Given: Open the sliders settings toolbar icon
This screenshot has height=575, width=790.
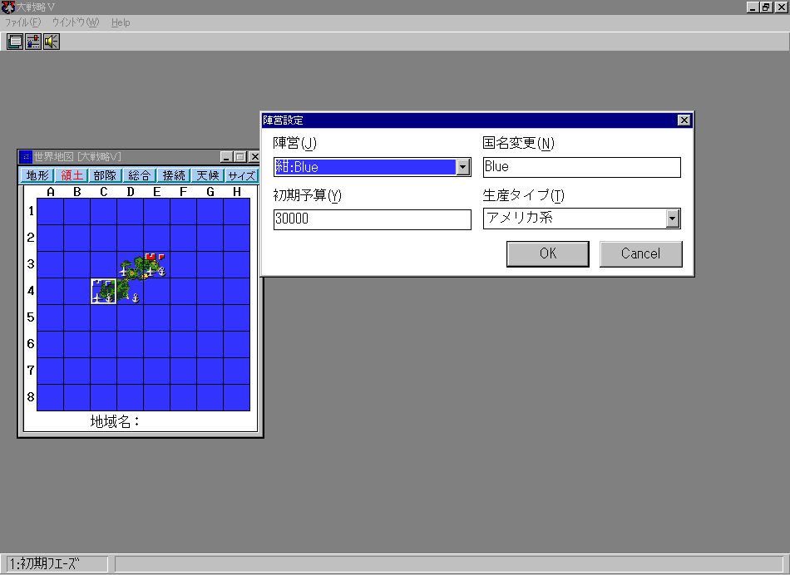Looking at the screenshot, I should tap(33, 42).
